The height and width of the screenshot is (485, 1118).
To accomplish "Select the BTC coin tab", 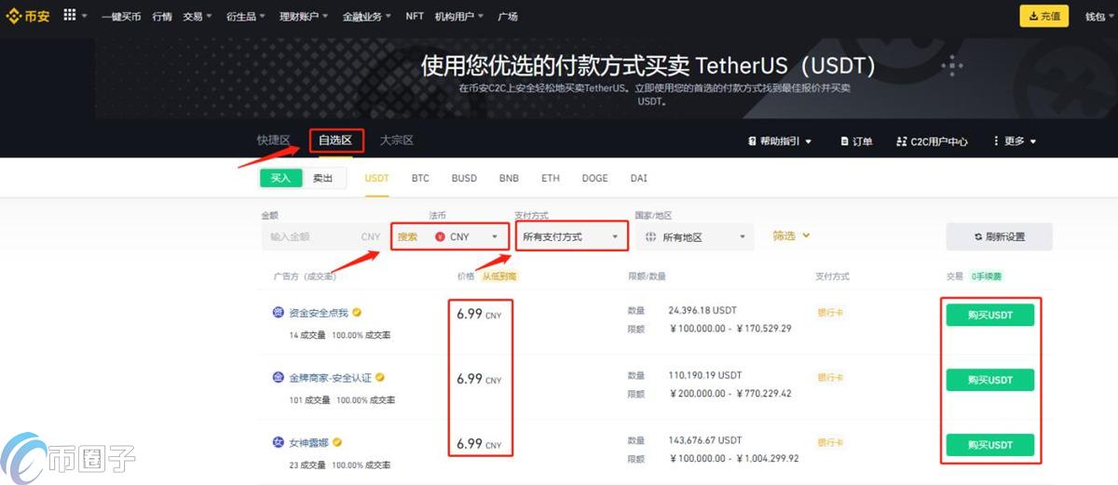I will click(x=420, y=178).
